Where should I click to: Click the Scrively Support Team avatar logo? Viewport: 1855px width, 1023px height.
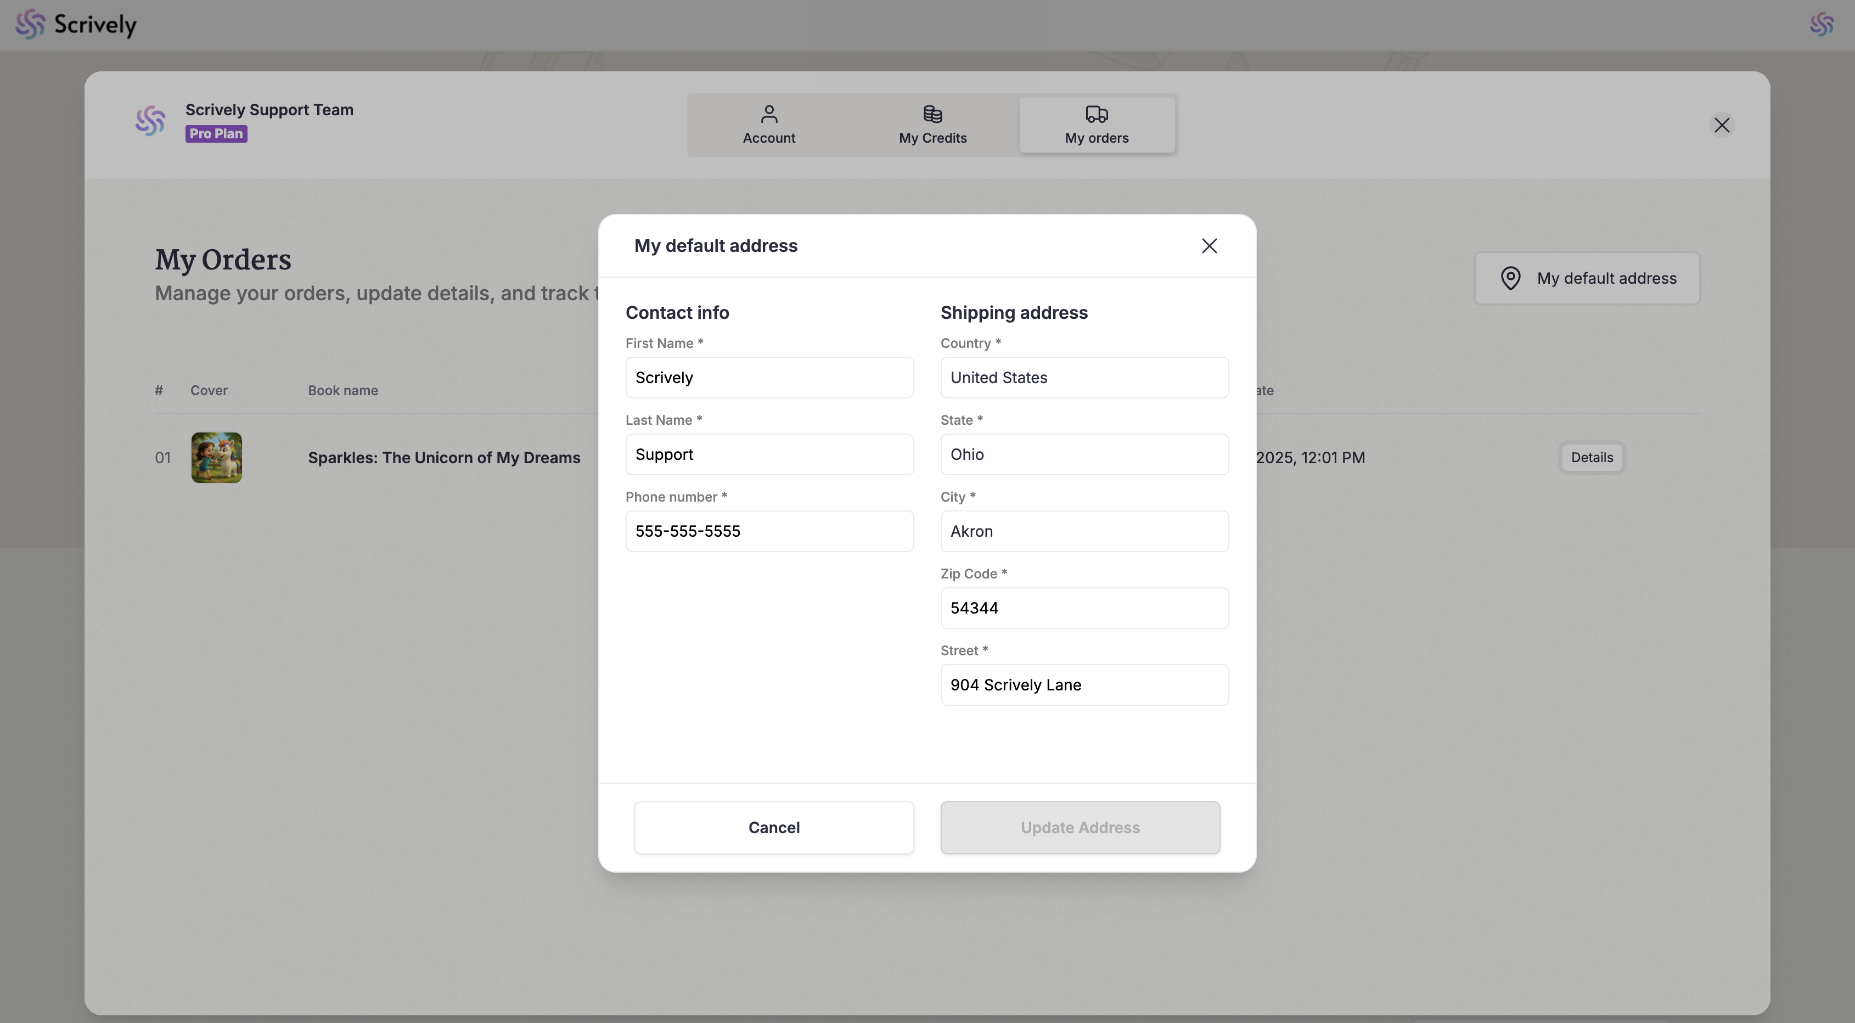click(150, 121)
